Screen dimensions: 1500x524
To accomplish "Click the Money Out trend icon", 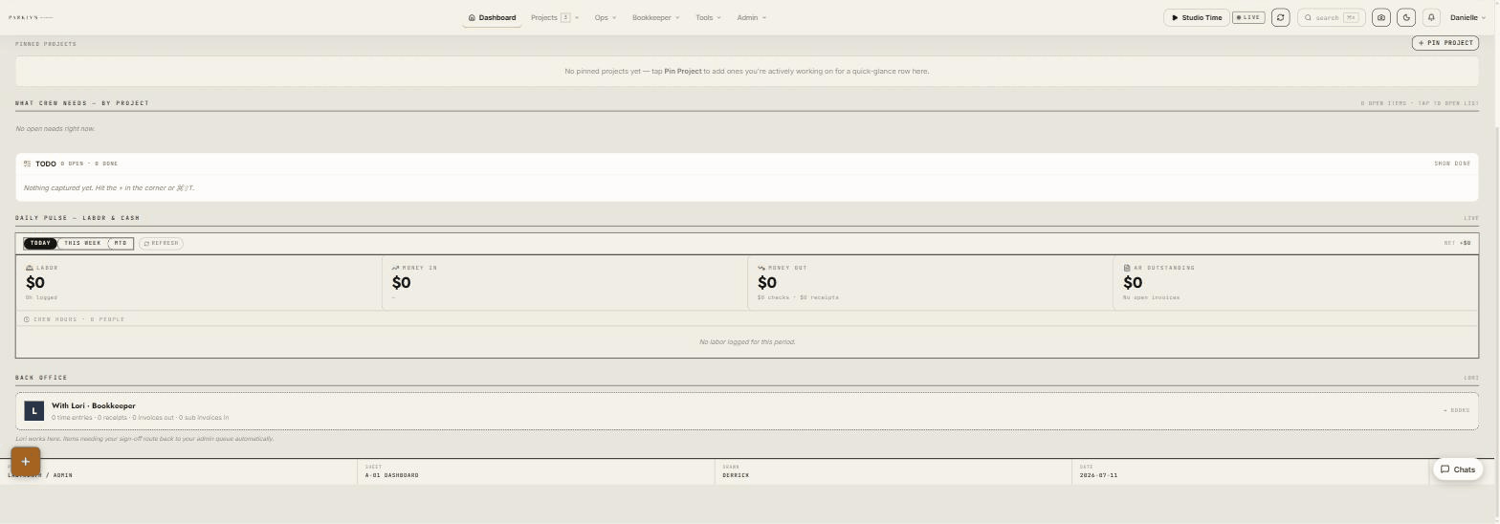I will coord(761,268).
